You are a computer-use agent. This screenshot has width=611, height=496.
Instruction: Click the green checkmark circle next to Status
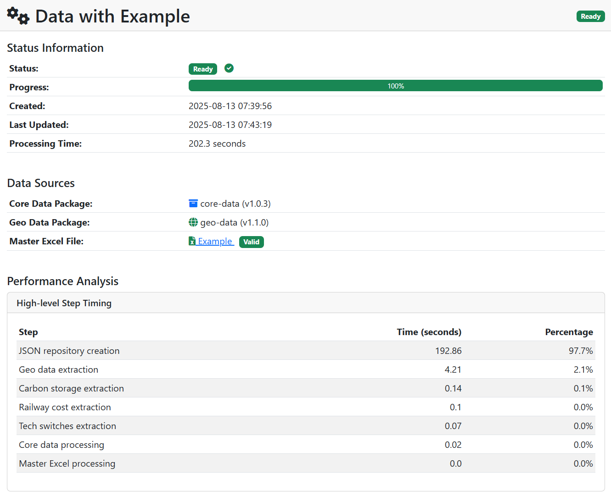[229, 68]
